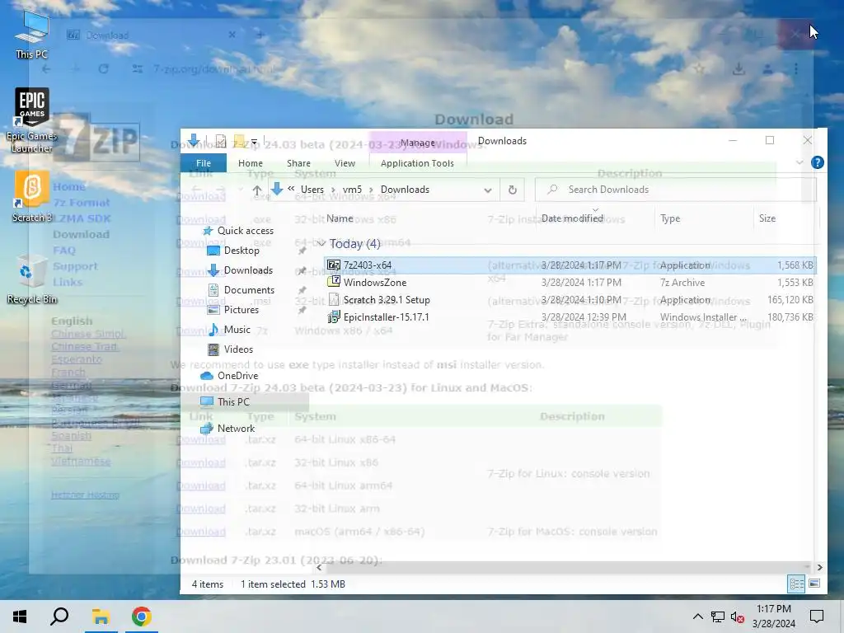Open Desktop in navigation pane
Image resolution: width=844 pixels, height=633 pixels.
(241, 251)
